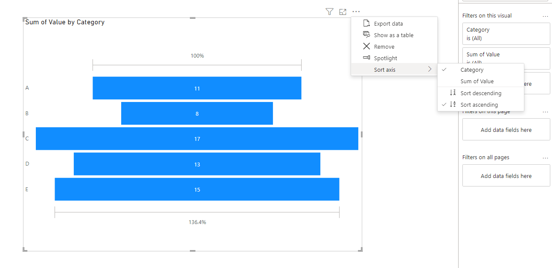Remove the visual via Remove entry
The width and height of the screenshot is (552, 268).
point(394,47)
